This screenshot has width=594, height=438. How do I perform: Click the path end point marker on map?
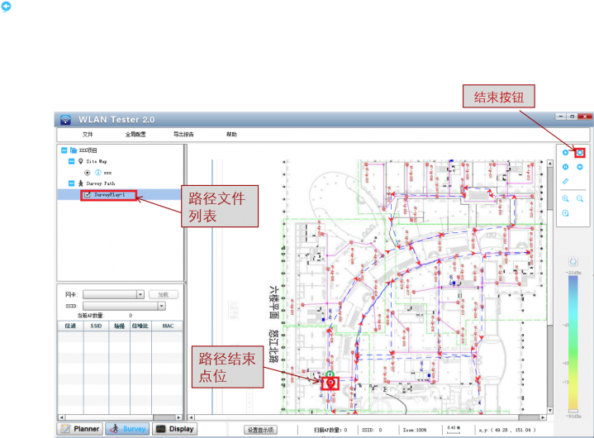coord(330,383)
